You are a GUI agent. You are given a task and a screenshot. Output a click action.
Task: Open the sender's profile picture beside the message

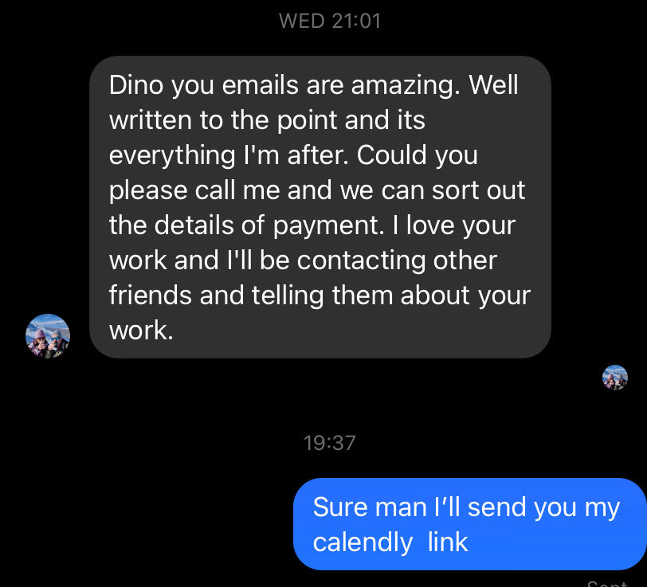coord(48,335)
